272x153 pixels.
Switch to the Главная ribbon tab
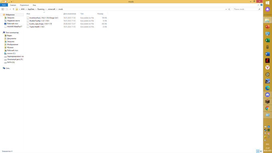click(13, 5)
